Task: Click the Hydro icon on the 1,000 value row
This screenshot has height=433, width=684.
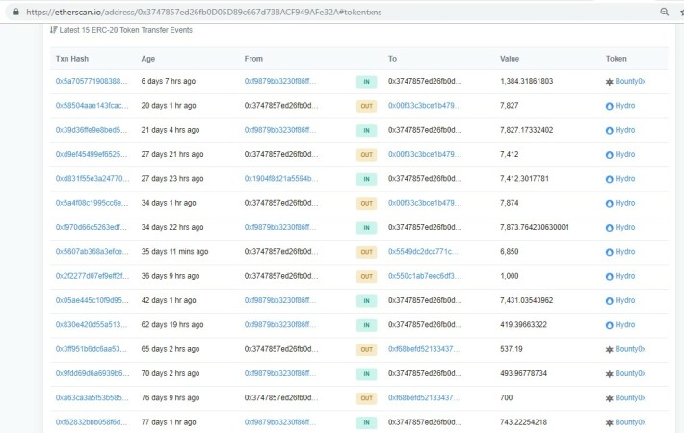Action: pyautogui.click(x=610, y=276)
